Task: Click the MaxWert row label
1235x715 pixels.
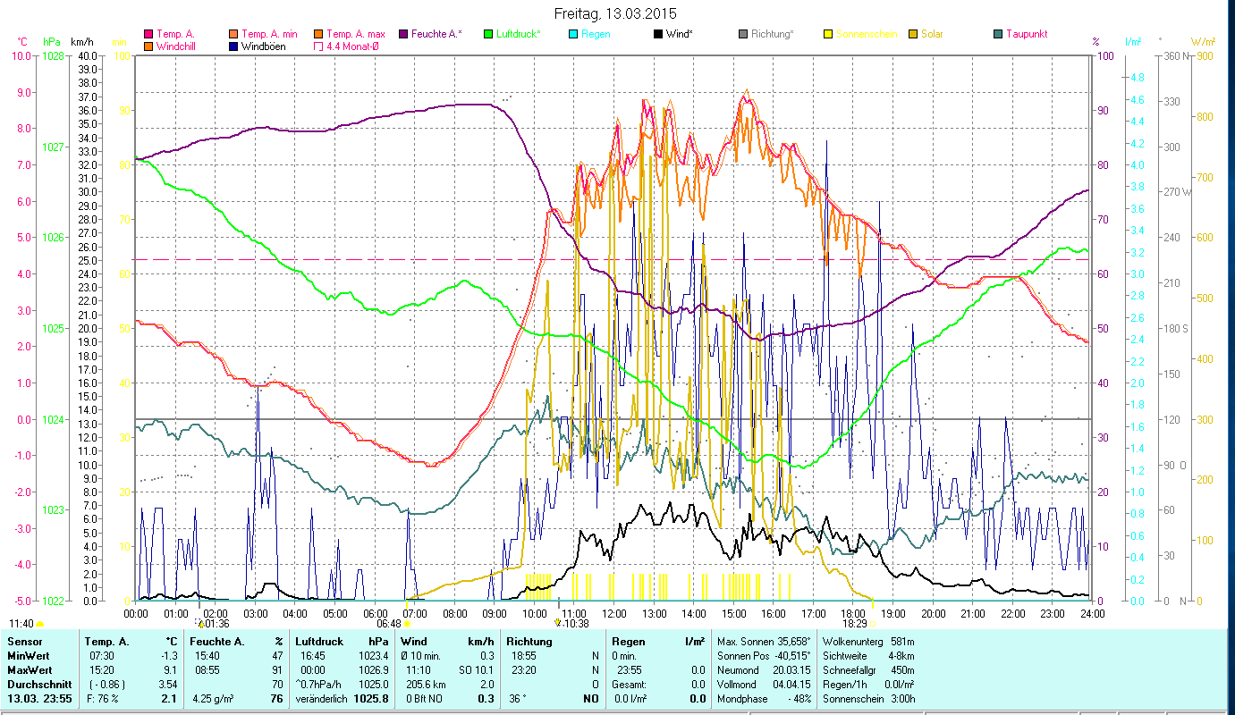Action: coord(30,669)
